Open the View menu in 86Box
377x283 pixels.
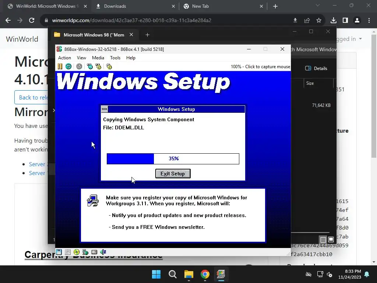81,58
